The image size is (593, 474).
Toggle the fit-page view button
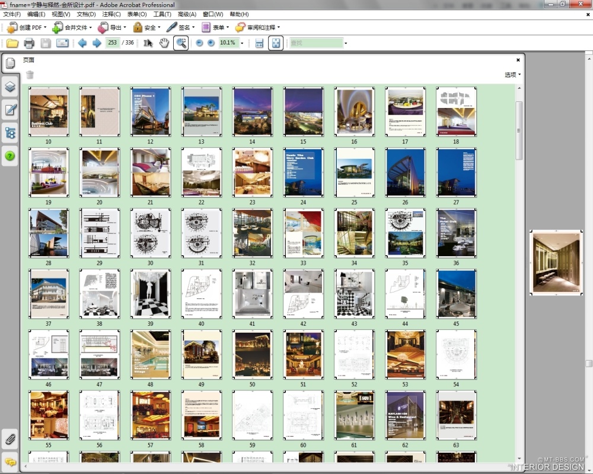point(275,43)
